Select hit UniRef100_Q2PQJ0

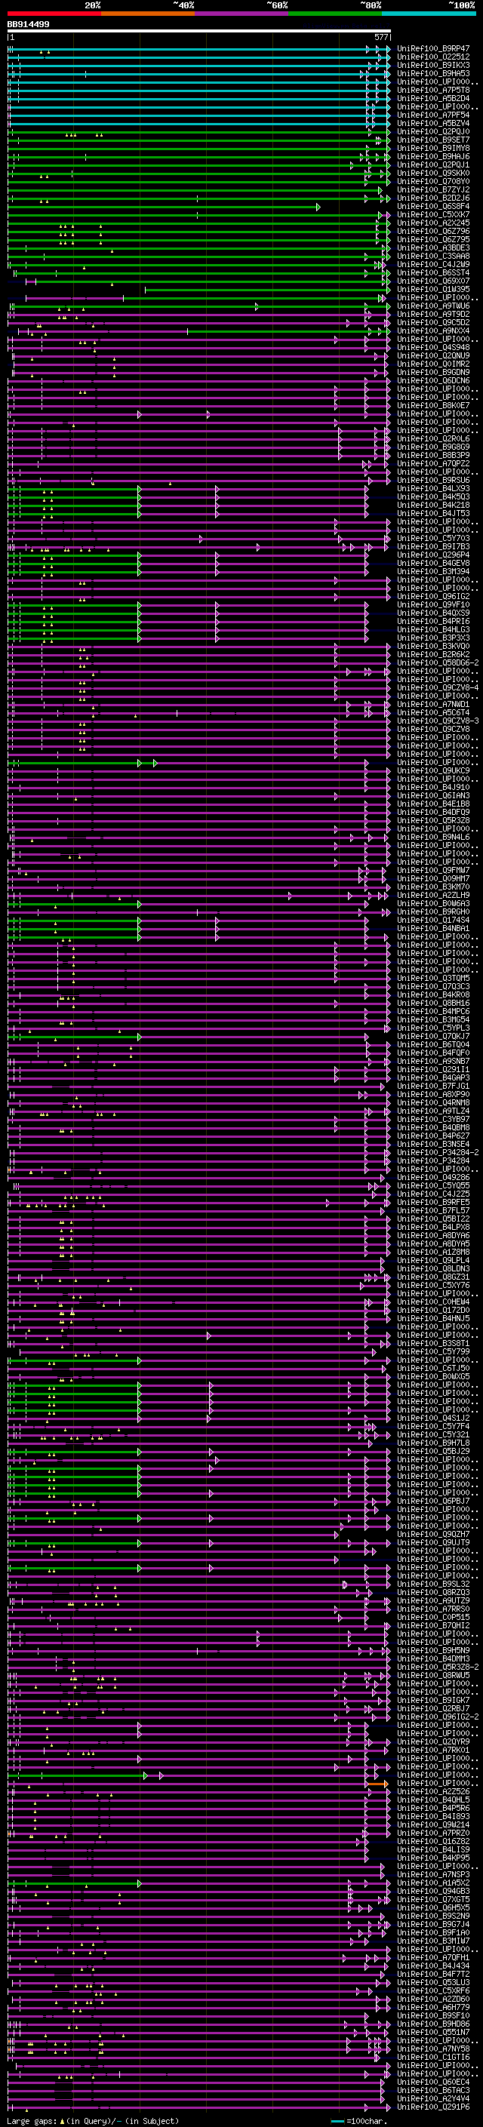coord(433,131)
